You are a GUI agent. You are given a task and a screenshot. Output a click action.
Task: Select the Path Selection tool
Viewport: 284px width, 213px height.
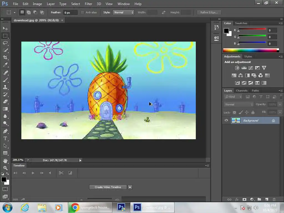pos(5,146)
